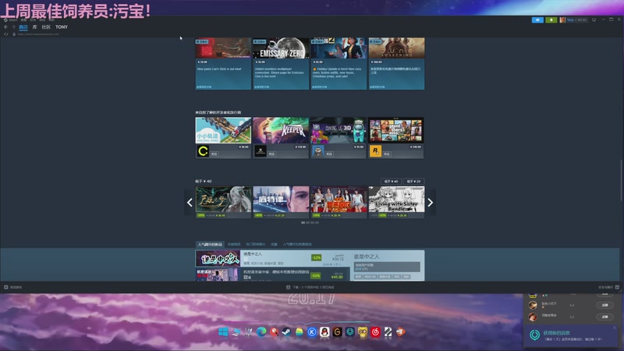
Task: Select the 人气蹿升的免费游戏 tab
Action: point(297,244)
